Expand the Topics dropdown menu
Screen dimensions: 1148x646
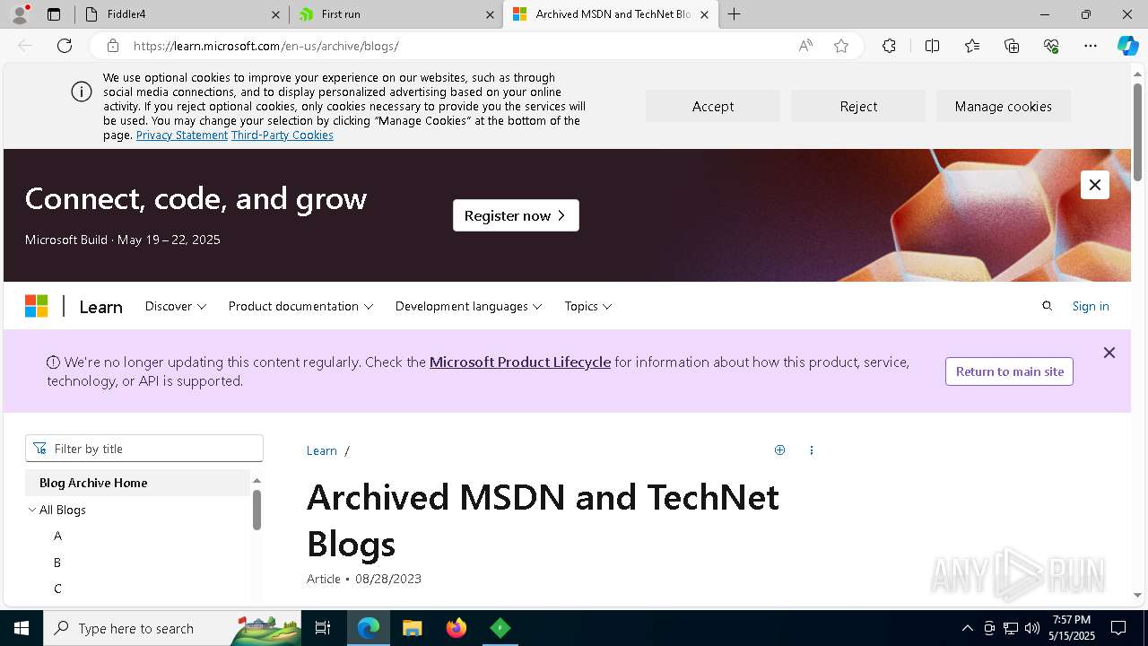(x=588, y=306)
